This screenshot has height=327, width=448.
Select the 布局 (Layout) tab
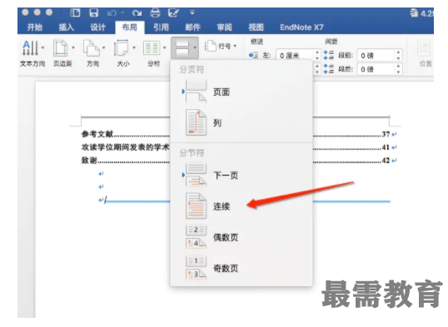tap(130, 27)
